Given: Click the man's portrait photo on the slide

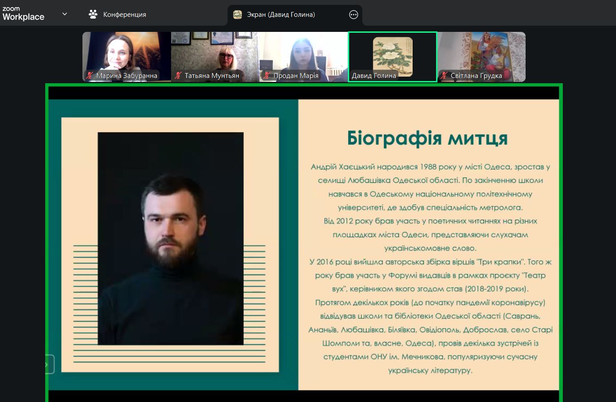Looking at the screenshot, I should pos(171,238).
